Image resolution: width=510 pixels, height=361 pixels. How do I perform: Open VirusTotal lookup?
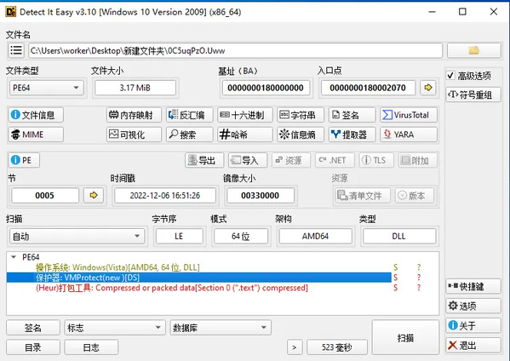point(409,115)
